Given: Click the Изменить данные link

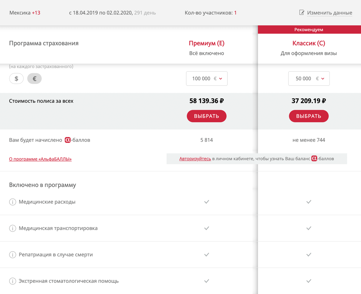Looking at the screenshot, I should pos(329,13).
